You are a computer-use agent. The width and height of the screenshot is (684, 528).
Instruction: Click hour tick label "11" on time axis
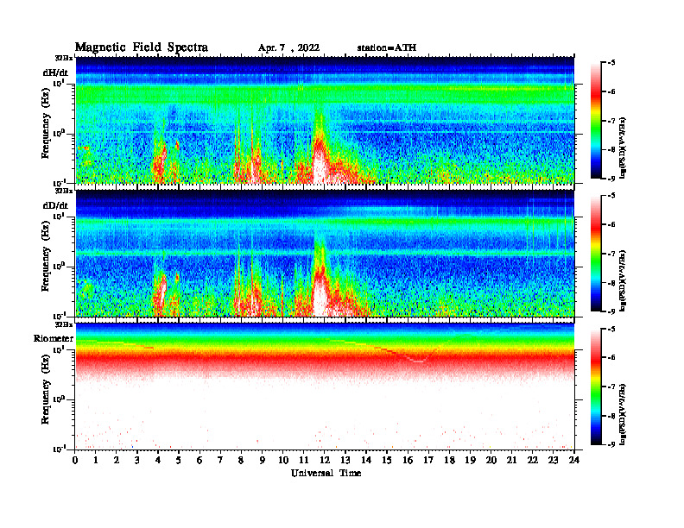pos(304,461)
